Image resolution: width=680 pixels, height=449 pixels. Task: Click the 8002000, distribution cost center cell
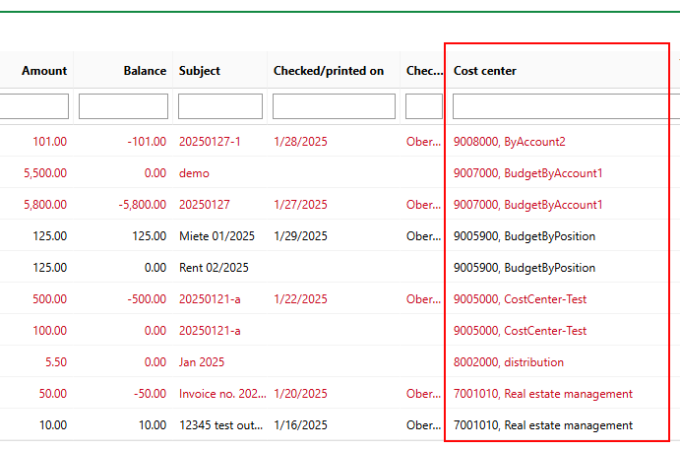click(508, 362)
